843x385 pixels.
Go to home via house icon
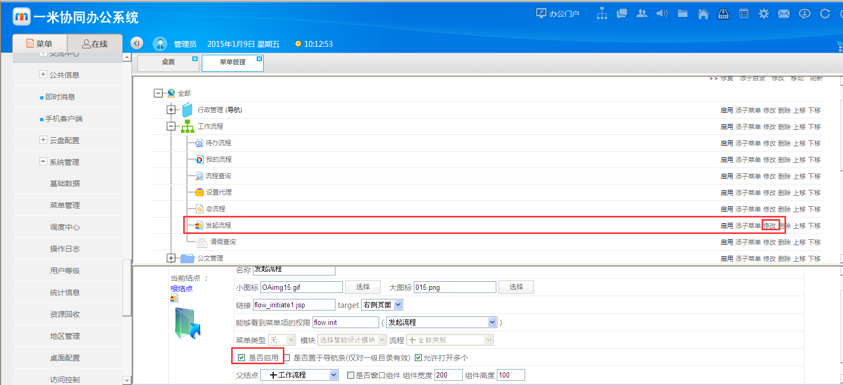coord(703,14)
